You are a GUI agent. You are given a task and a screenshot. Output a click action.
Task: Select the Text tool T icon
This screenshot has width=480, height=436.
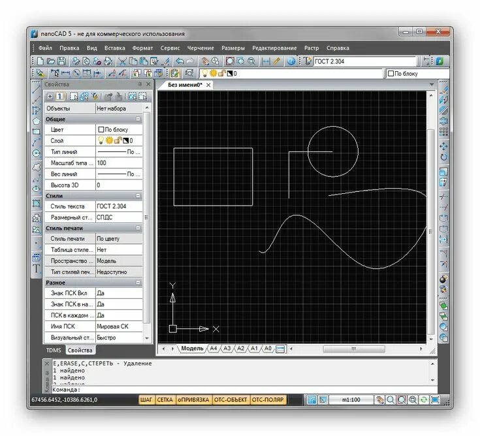click(x=36, y=269)
